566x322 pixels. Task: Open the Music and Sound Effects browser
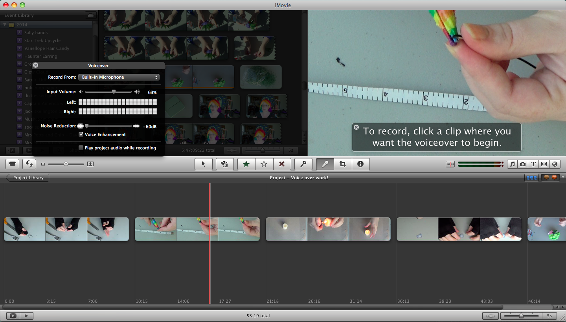(512, 164)
